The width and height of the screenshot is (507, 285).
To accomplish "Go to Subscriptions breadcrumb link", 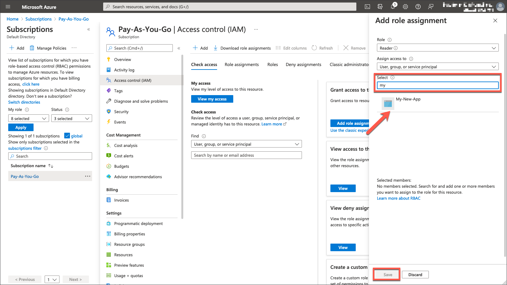I will 38,19.
